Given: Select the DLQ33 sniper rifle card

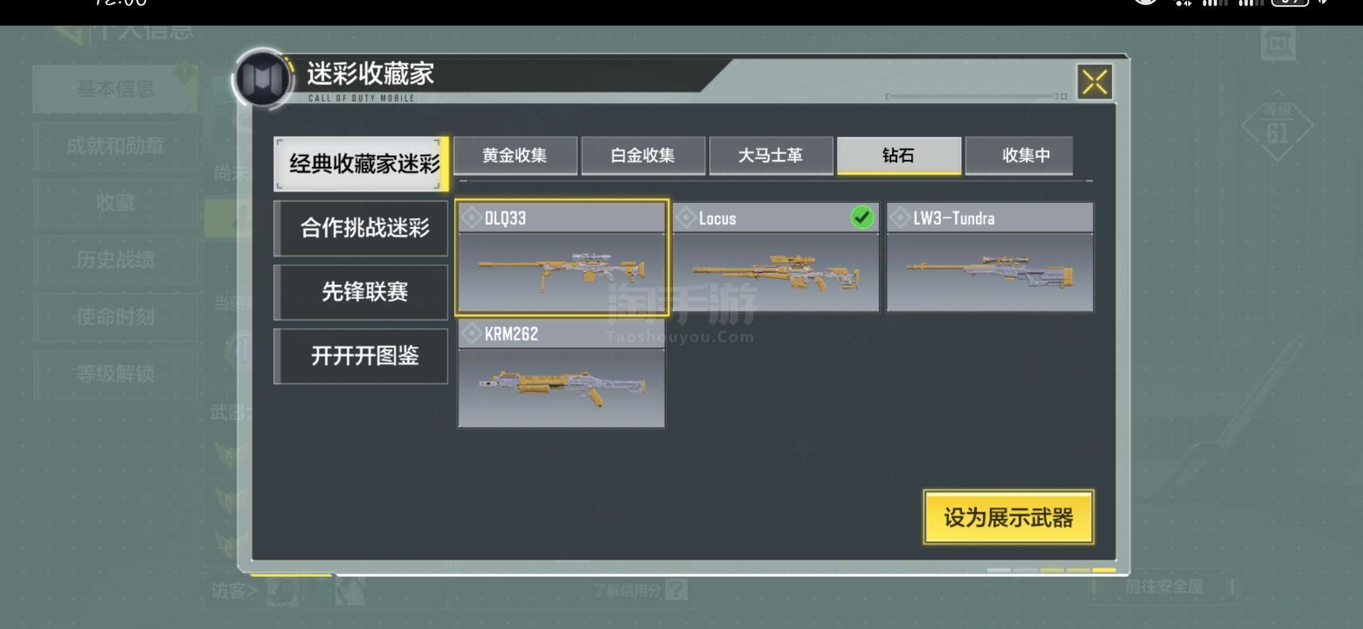Looking at the screenshot, I should point(562,257).
